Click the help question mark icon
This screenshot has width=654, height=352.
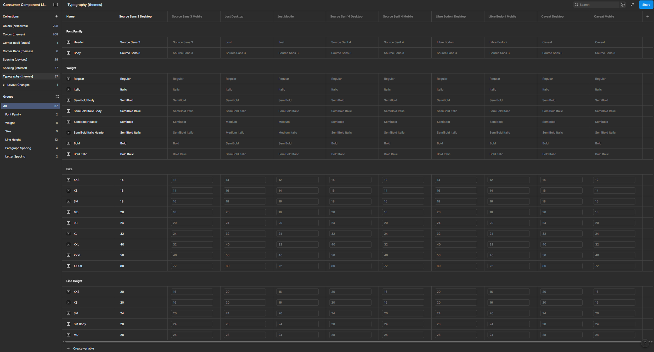(645, 343)
